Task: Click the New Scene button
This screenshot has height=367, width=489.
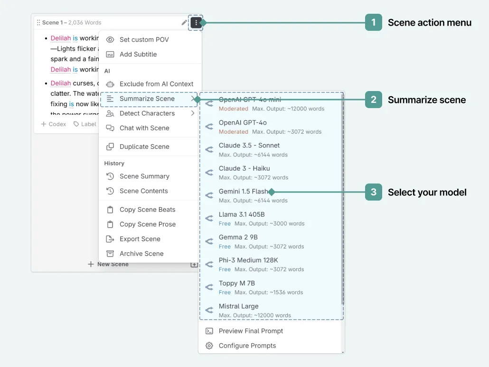Action: click(109, 264)
